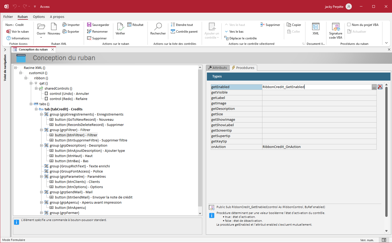392x243 pixels.
Task: Open the Options menu
Action: (39, 17)
